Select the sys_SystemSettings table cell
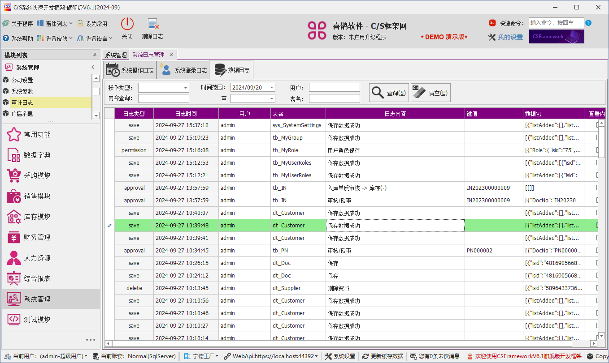Viewport: 609px width, 363px height. click(298, 125)
